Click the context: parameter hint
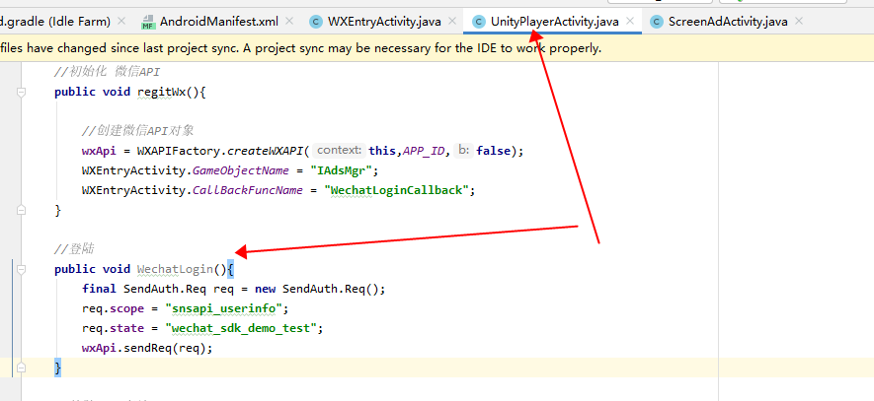 [339, 150]
